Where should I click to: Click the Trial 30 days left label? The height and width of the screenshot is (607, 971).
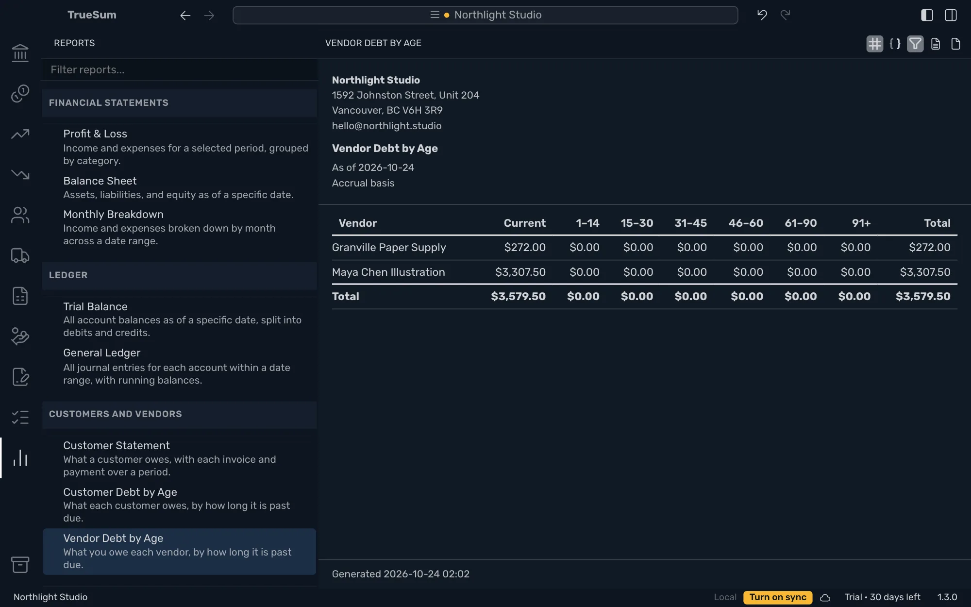[882, 597]
